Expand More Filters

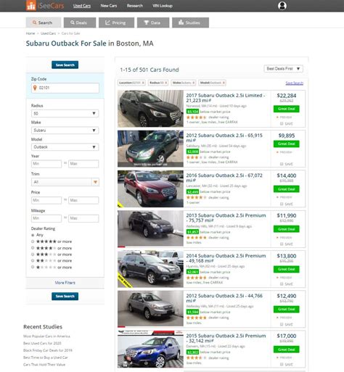(x=65, y=283)
